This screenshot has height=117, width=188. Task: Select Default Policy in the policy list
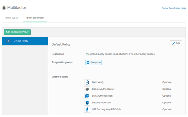(21, 41)
